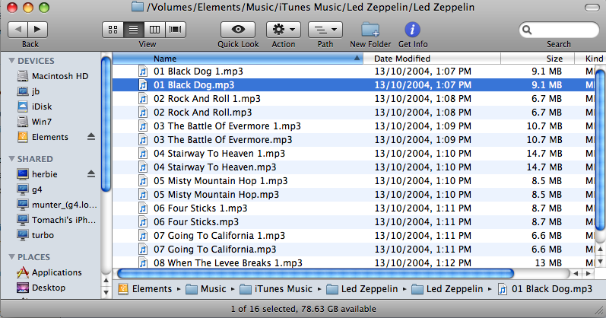Open iDisk from sidebar

(34, 107)
